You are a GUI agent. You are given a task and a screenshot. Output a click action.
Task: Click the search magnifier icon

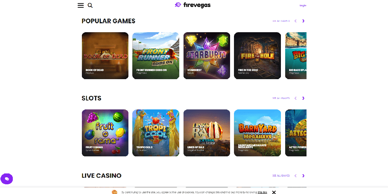tap(90, 5)
